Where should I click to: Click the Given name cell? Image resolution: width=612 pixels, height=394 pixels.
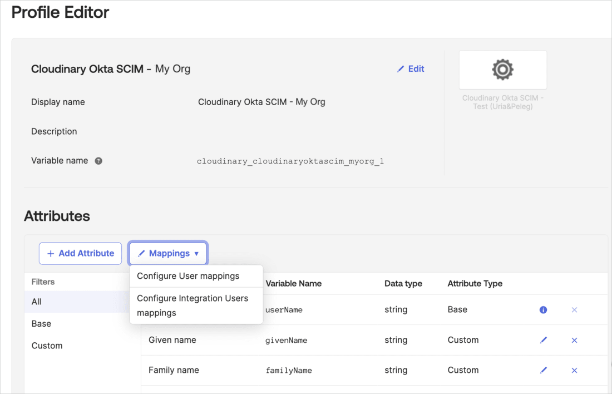click(x=172, y=339)
